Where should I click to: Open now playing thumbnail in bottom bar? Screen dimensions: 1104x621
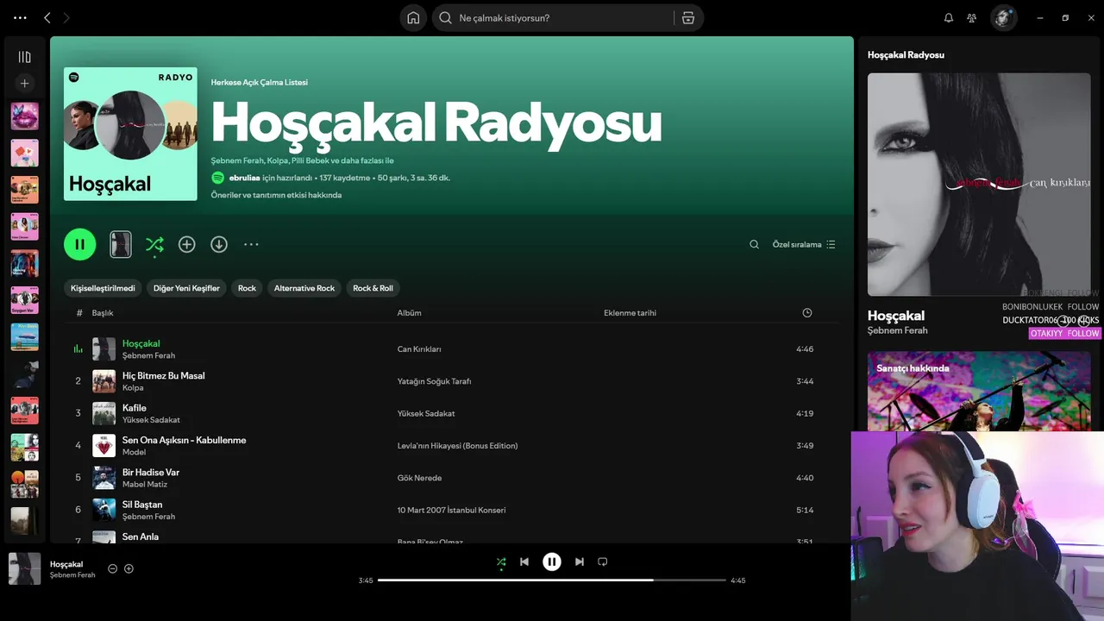pyautogui.click(x=25, y=569)
